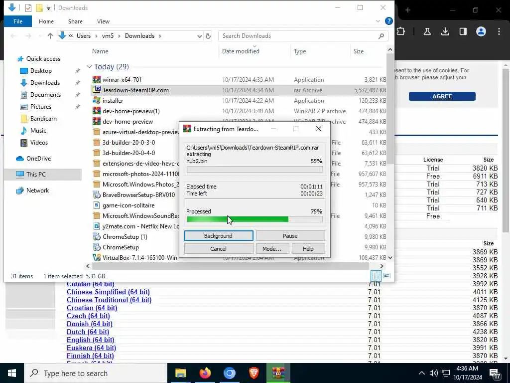Select VirtualBox-7.1.4 installer icon

click(97, 258)
